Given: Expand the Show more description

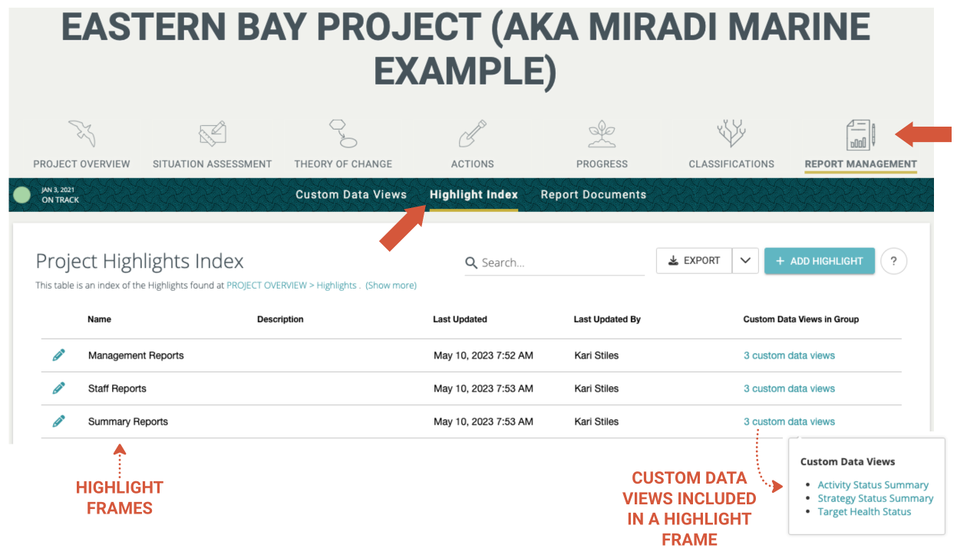Looking at the screenshot, I should (391, 285).
